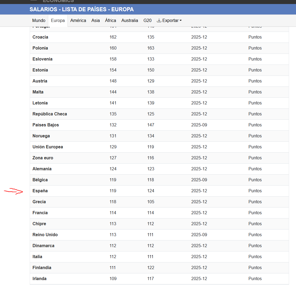Click the España link

40,191
